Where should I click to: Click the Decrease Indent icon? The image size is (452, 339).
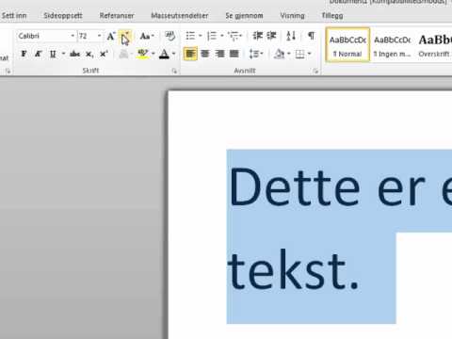[258, 36]
